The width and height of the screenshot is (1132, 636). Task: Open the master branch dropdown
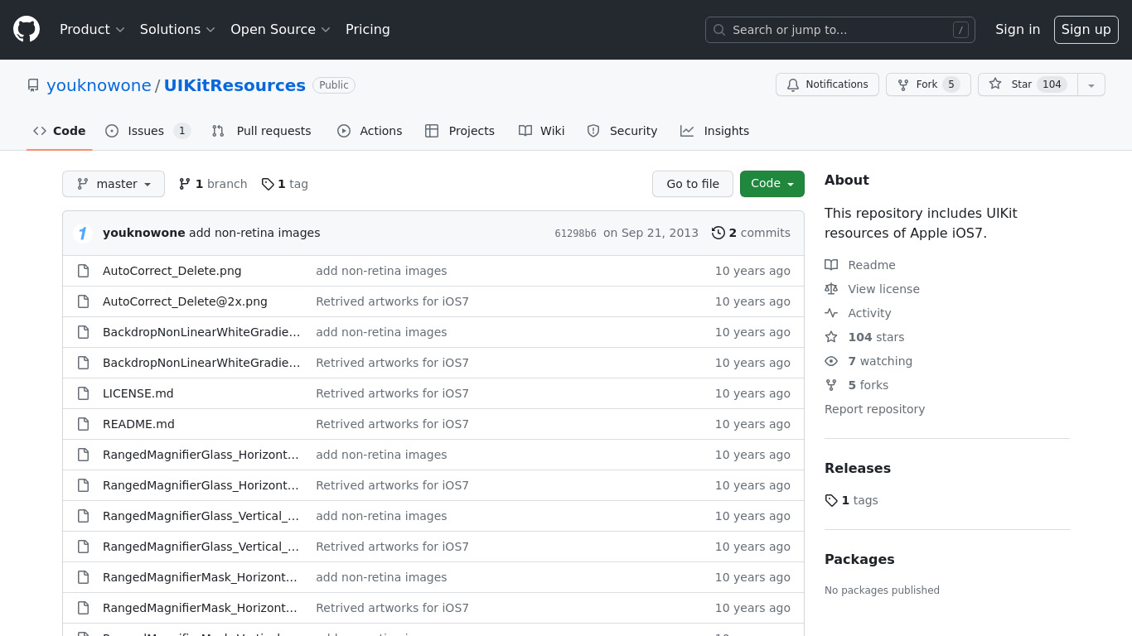(x=114, y=184)
